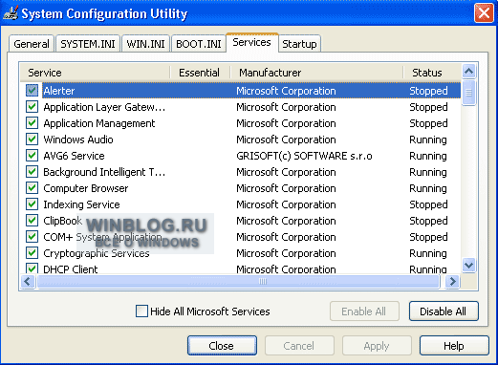Uncheck COM+ System Application checkbox

click(32, 237)
